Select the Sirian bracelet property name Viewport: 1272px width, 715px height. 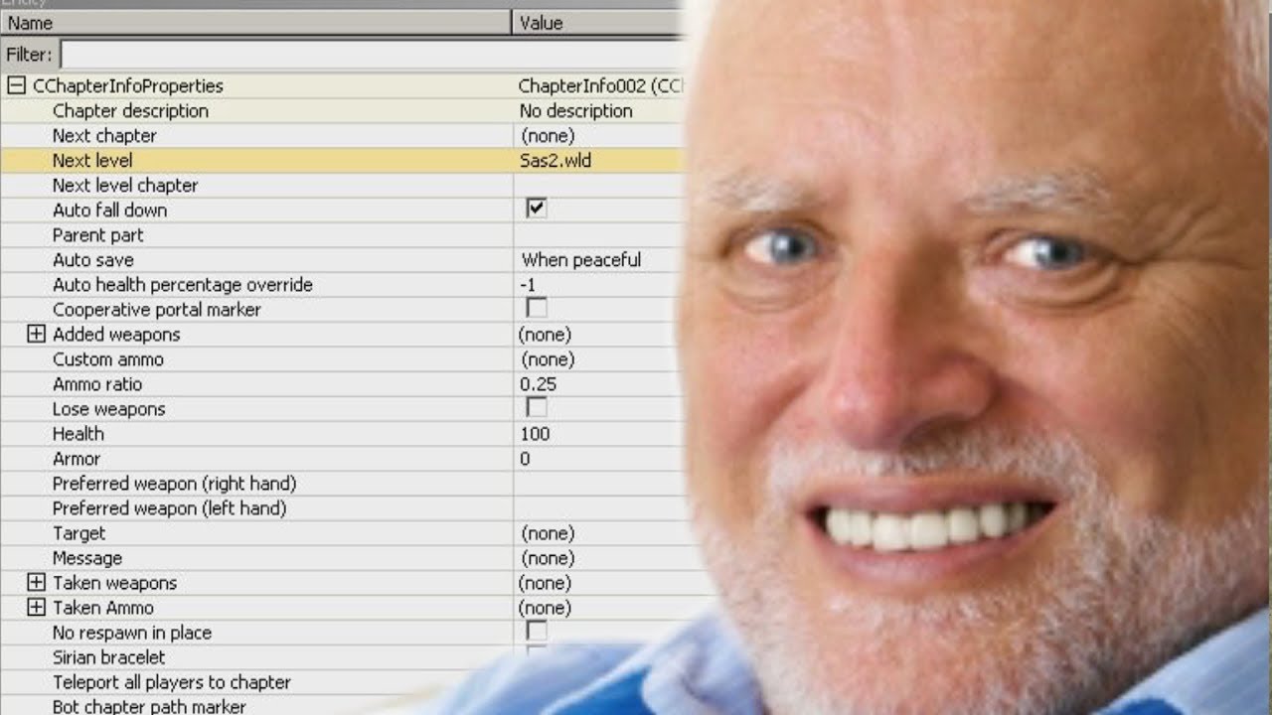click(x=109, y=657)
